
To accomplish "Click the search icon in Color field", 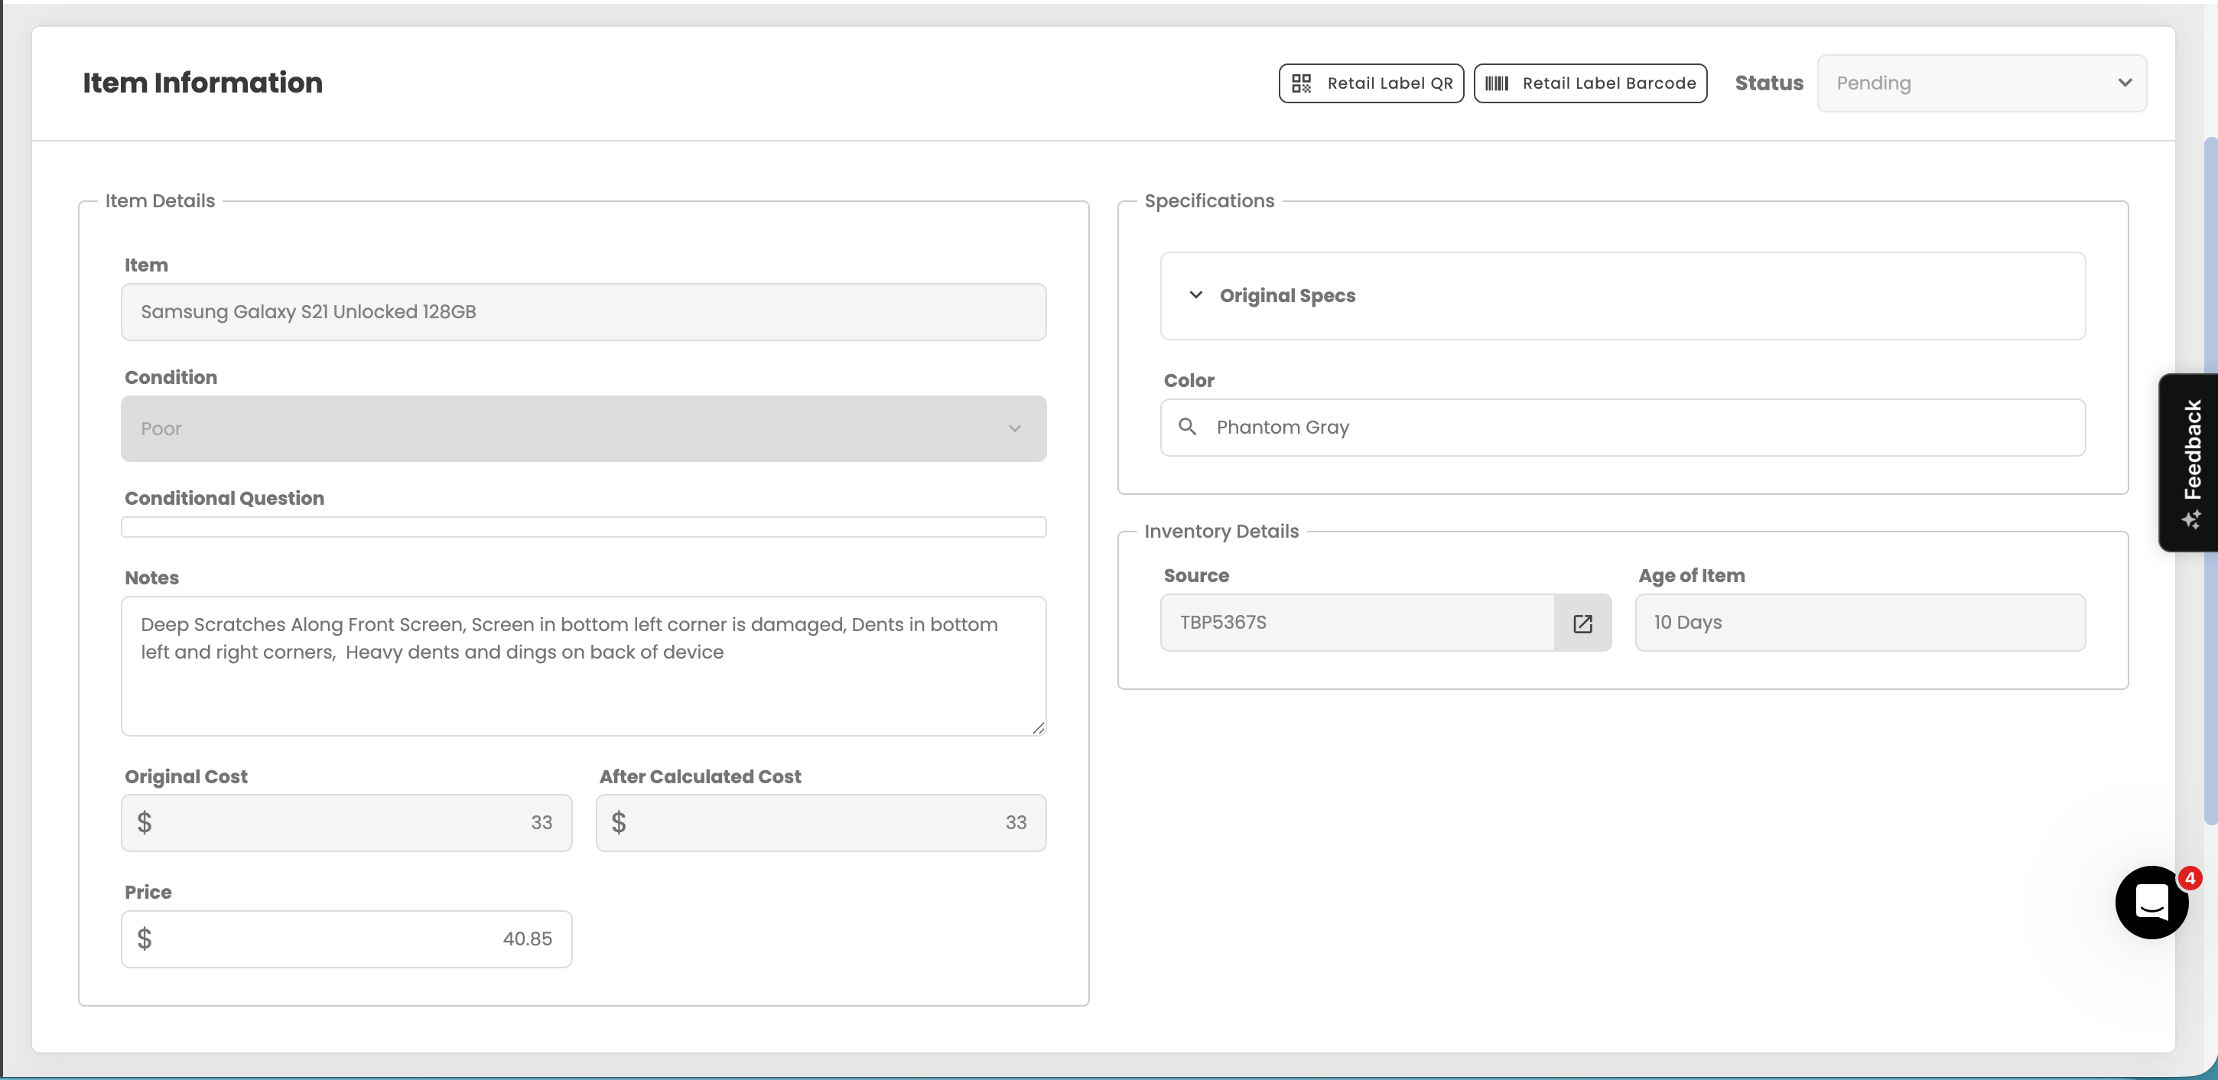I will click(1187, 426).
